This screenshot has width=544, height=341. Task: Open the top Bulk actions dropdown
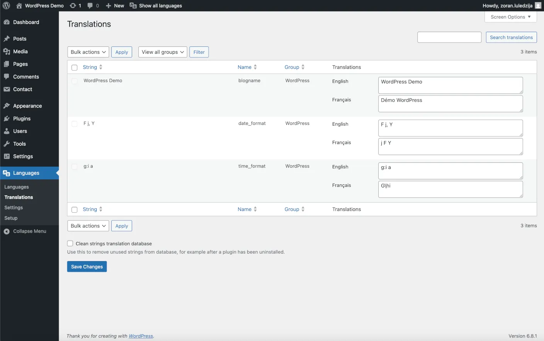[88, 52]
